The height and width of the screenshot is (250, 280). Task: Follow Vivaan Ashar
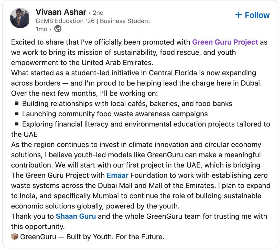(x=252, y=15)
